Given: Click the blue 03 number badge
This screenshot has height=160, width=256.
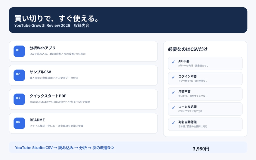Looking at the screenshot, I should 19,99.
